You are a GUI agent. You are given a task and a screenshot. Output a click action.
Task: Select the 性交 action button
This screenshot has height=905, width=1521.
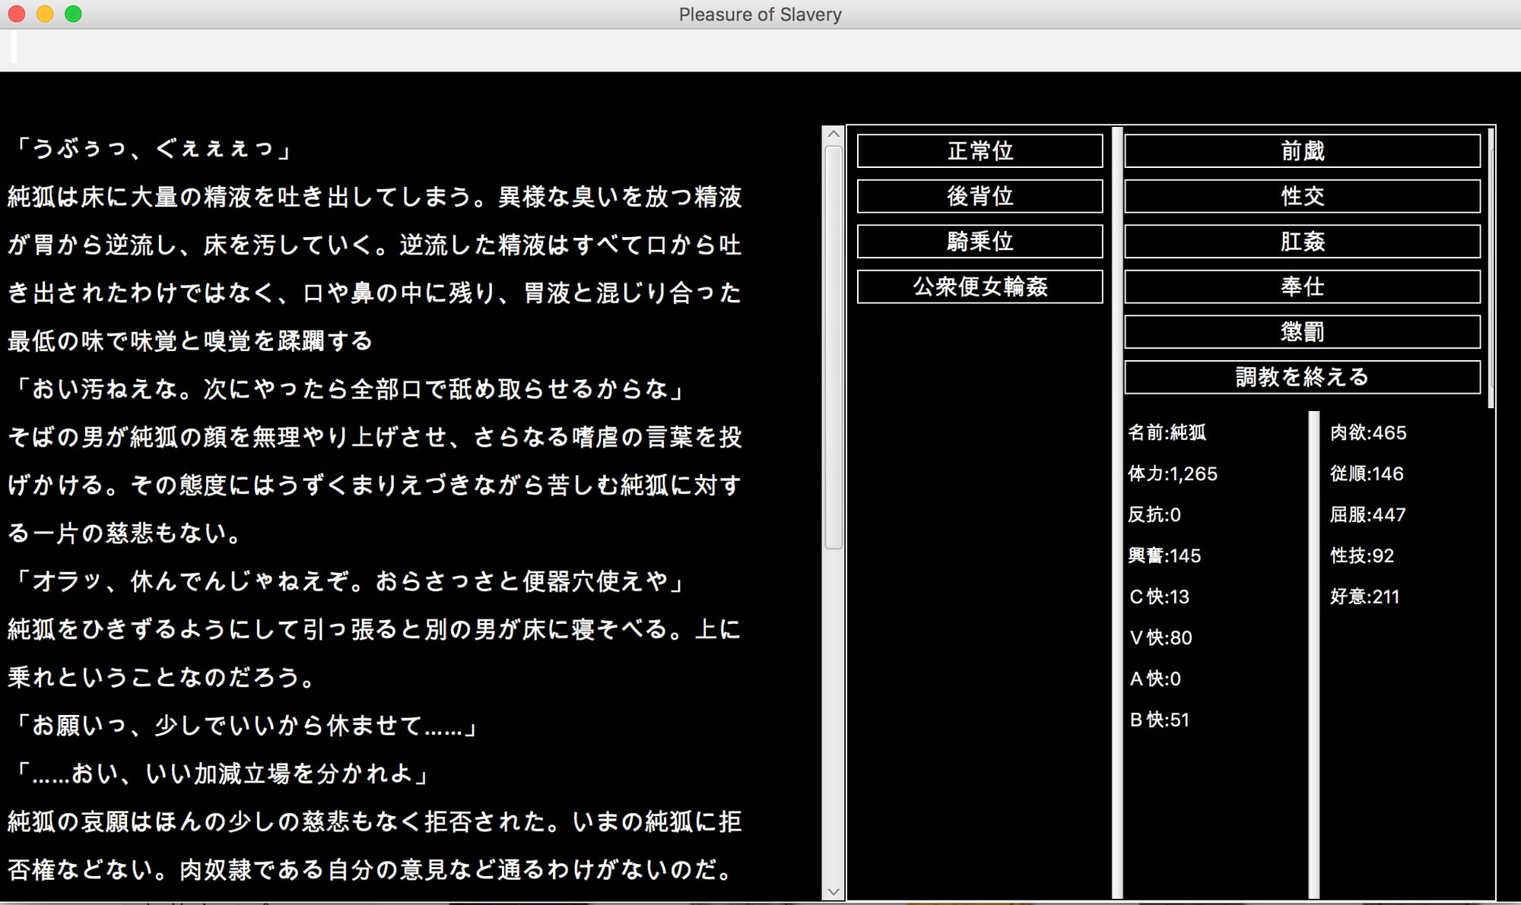(x=1302, y=196)
